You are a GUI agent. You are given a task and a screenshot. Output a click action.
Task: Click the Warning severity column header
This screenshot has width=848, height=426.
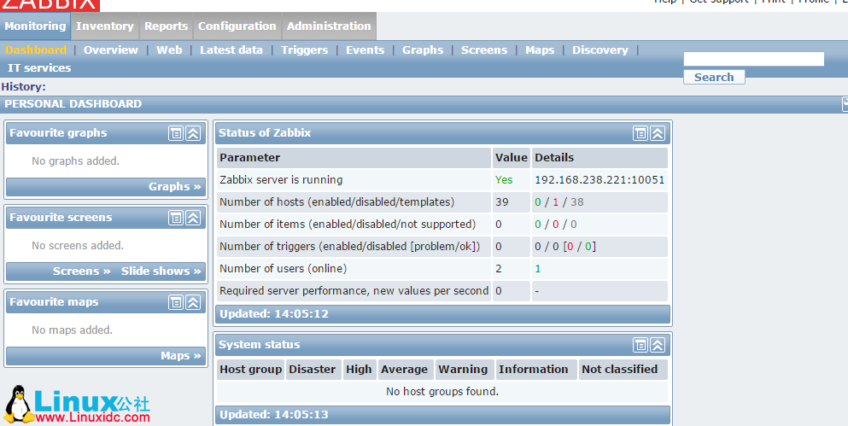463,370
